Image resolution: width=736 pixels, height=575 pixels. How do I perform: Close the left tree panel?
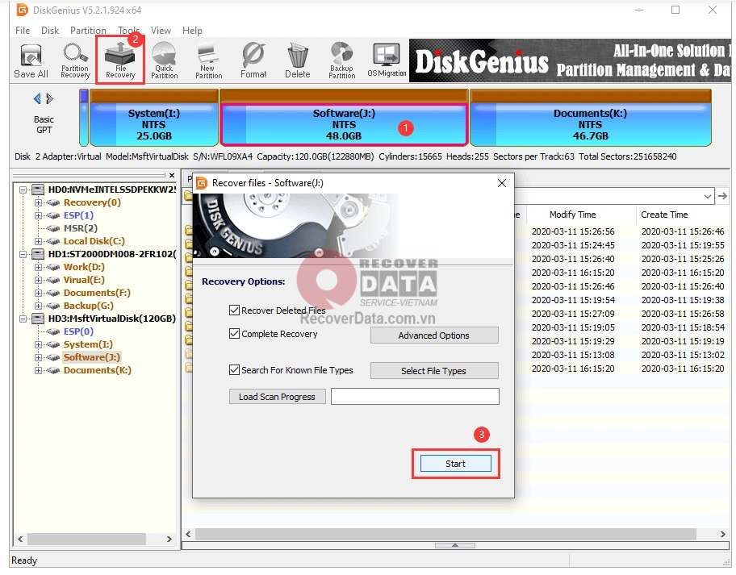pyautogui.click(x=172, y=176)
